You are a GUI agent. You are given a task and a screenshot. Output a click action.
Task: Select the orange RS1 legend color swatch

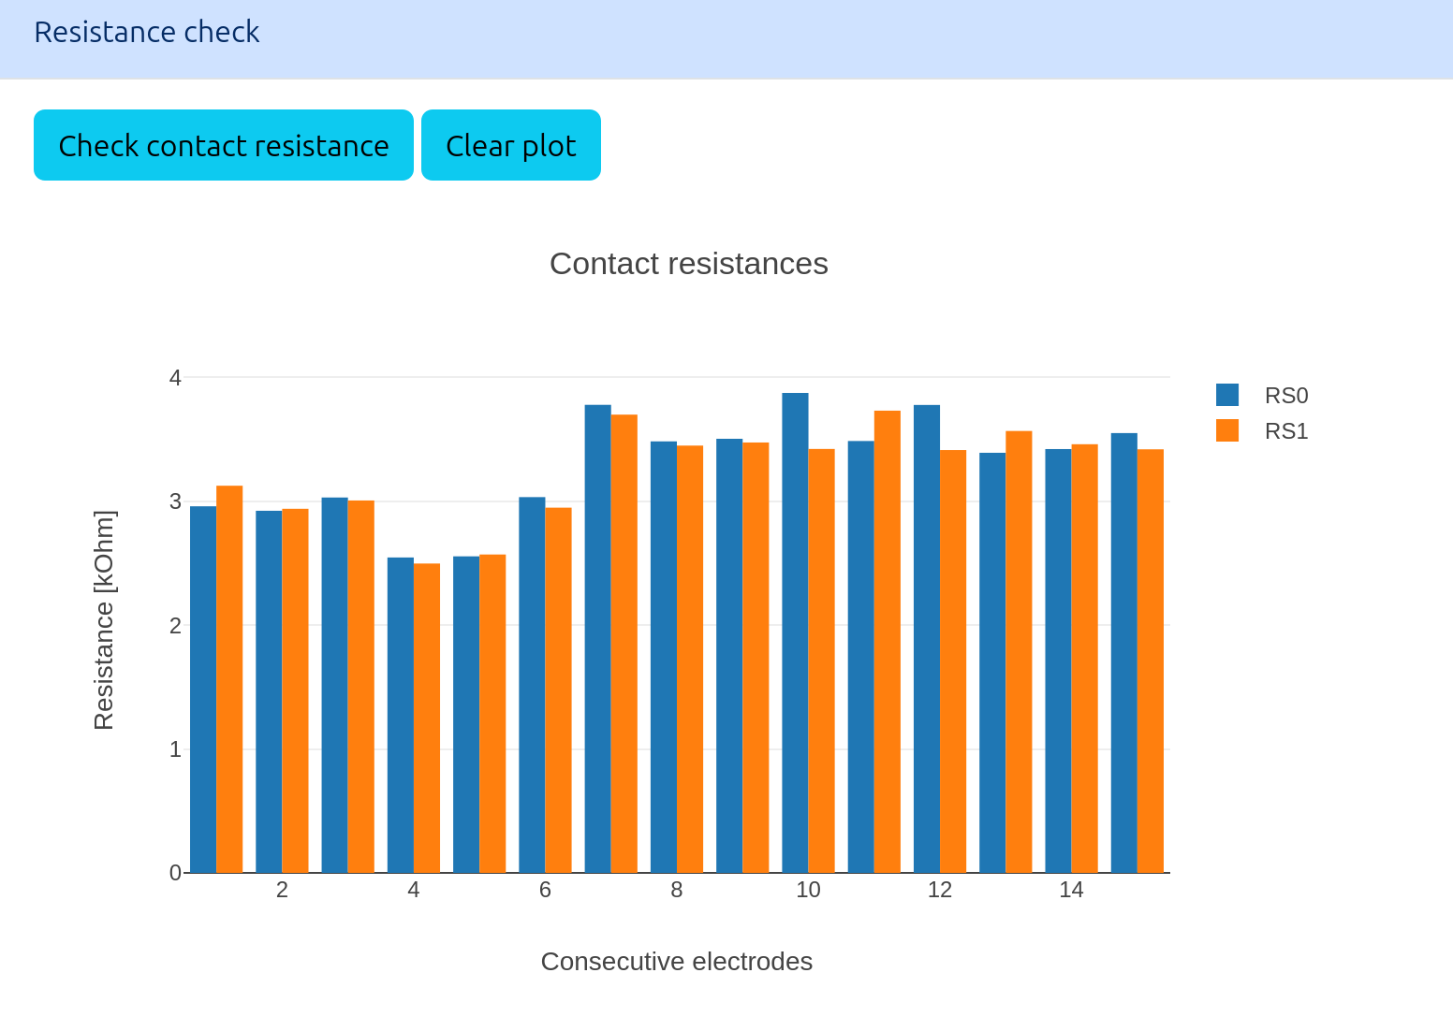(1227, 430)
